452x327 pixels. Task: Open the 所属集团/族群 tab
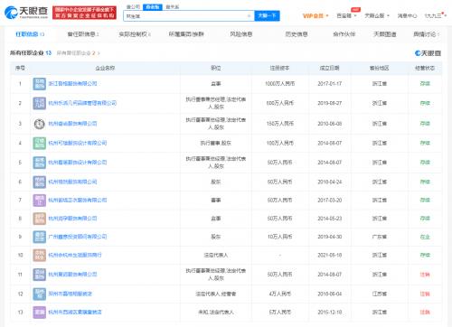pyautogui.click(x=186, y=34)
